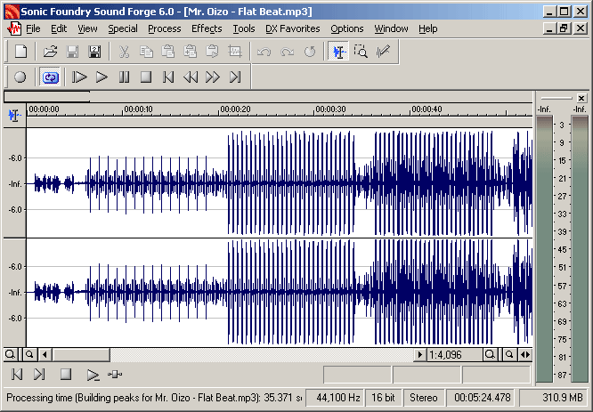Click the horizontal scrollbar left arrow

[45, 354]
